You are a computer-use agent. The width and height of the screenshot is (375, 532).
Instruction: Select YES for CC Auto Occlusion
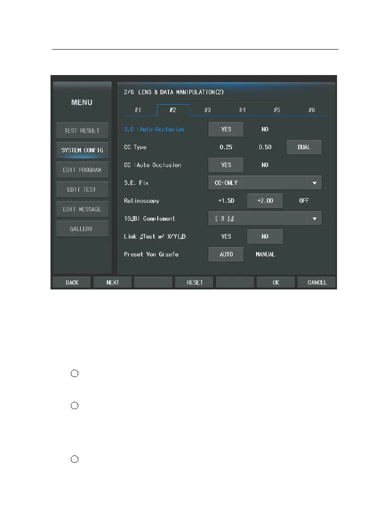[x=226, y=165]
